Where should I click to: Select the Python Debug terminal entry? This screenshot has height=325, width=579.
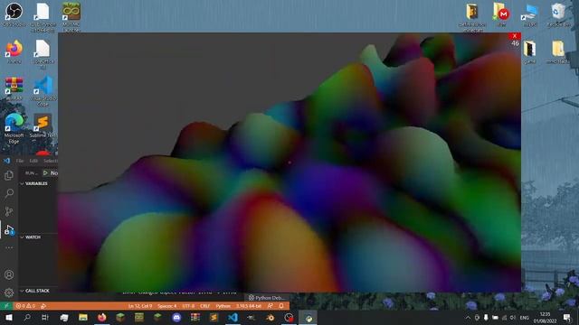pos(267,297)
